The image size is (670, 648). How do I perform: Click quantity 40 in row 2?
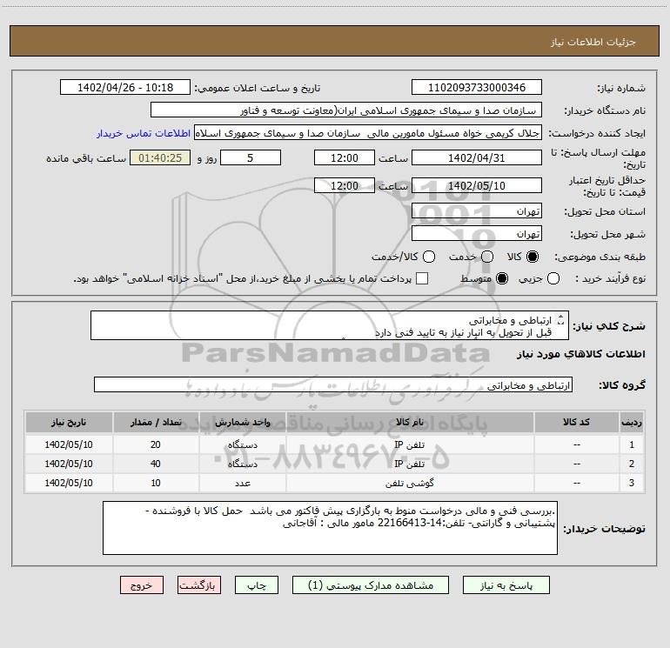[x=156, y=464]
